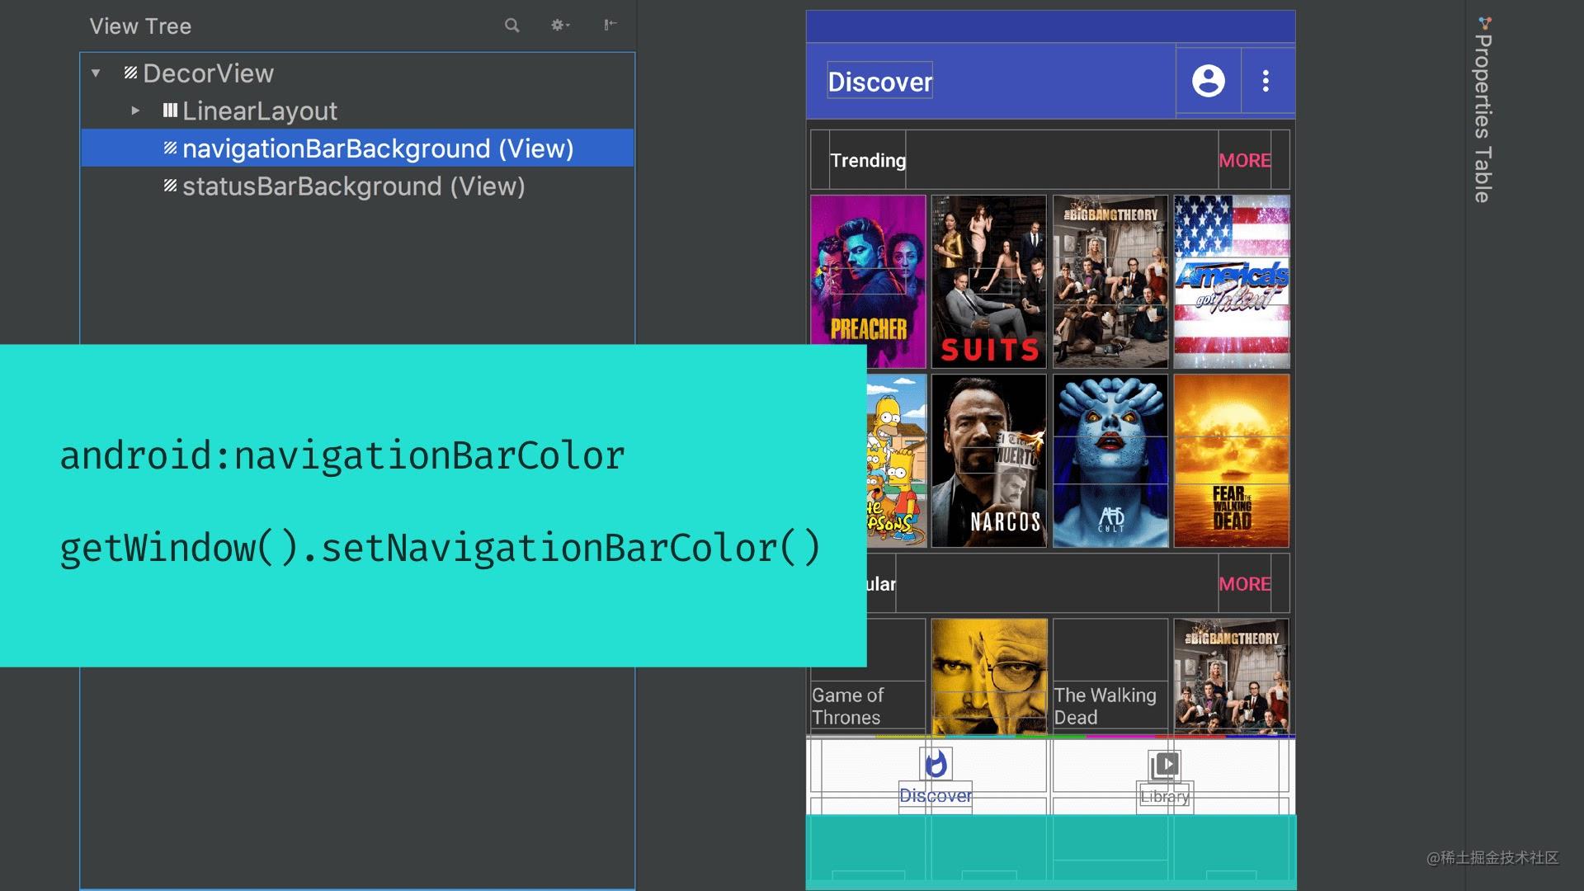Select the Library icon in bottom navigation
Viewport: 1584px width, 891px height.
tap(1164, 766)
